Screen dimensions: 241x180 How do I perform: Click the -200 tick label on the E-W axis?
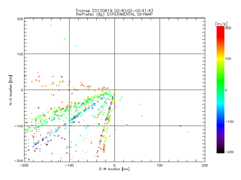[x=24, y=165]
